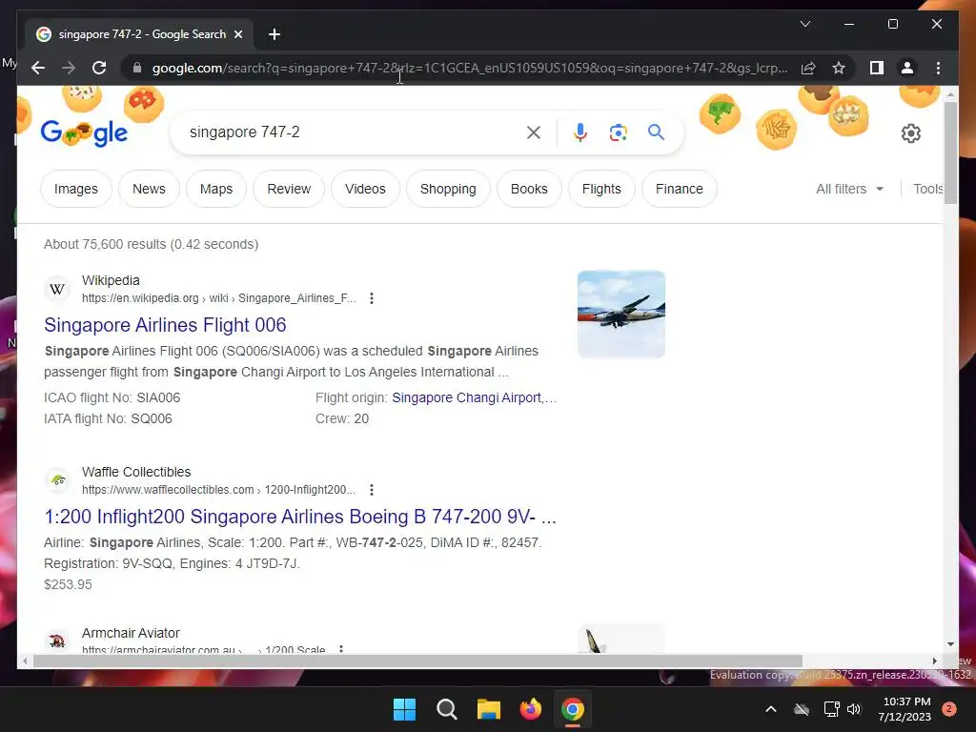The image size is (976, 732).
Task: Open more options for Waffle Collectibles result
Action: pyautogui.click(x=372, y=490)
